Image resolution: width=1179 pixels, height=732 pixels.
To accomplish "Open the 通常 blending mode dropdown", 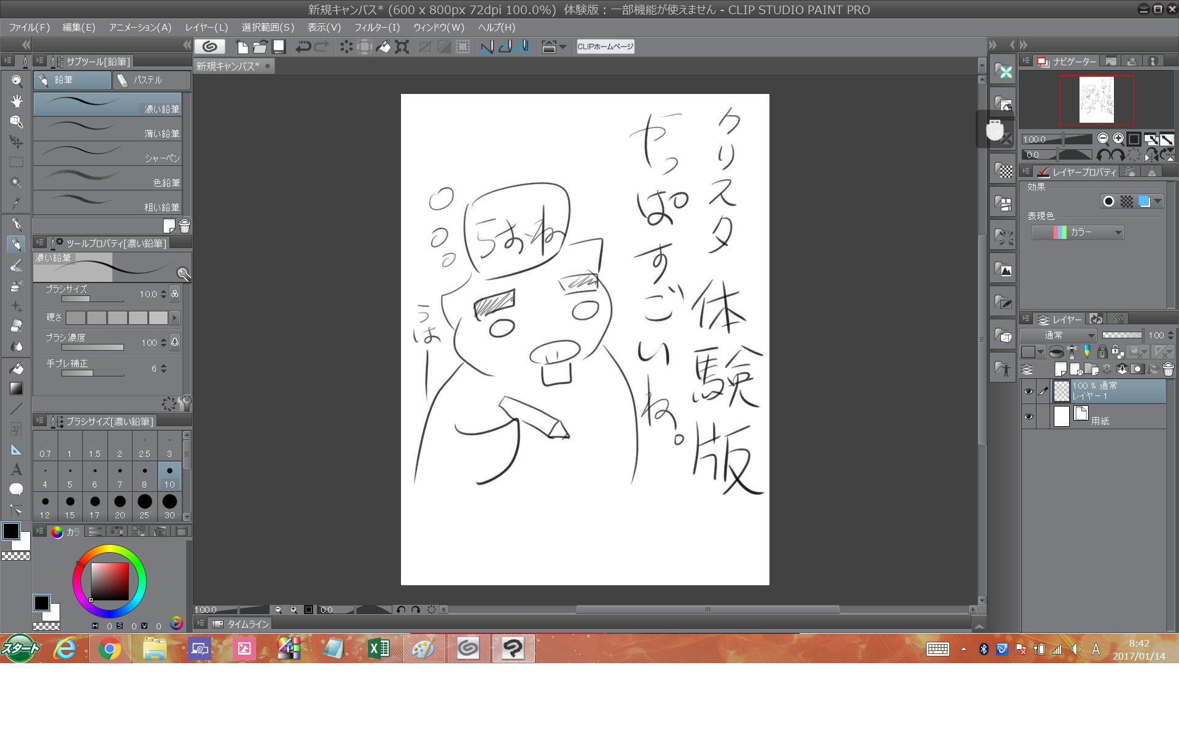I will tap(1059, 335).
